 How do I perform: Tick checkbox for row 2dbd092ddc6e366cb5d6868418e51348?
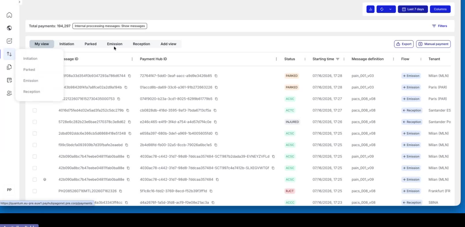(35, 133)
